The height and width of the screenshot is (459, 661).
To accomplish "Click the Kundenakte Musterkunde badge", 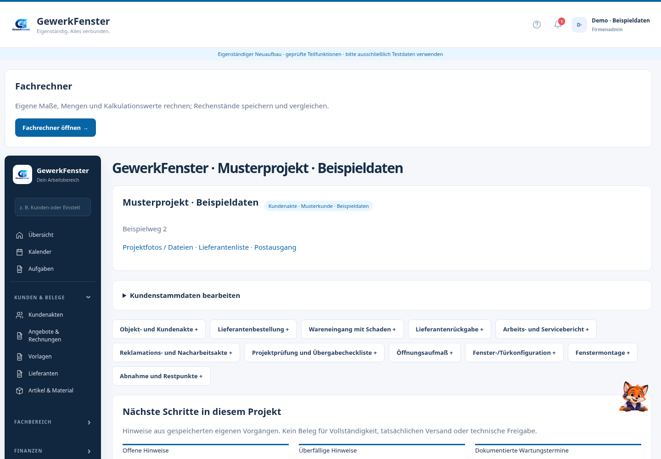I will pos(319,206).
